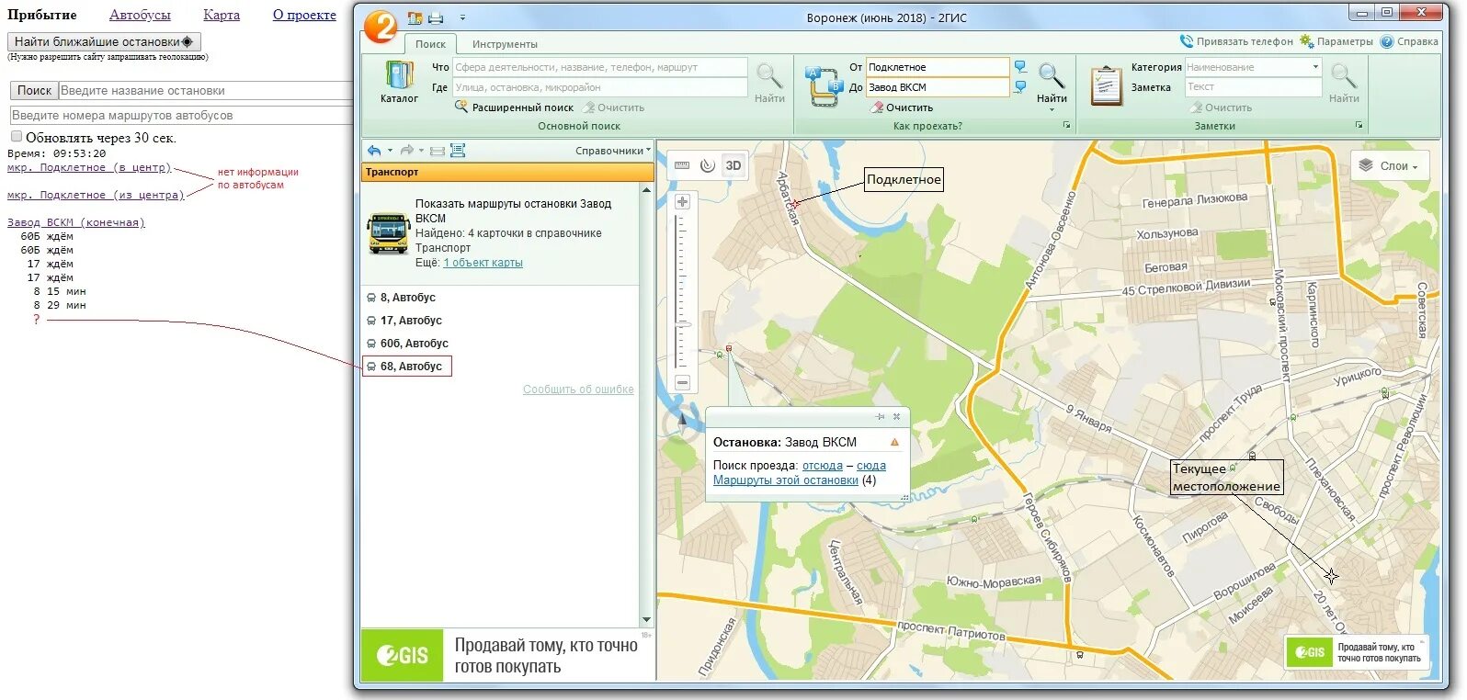Expand the dropdown arrow under route Найти
1467x700 pixels.
(1052, 110)
